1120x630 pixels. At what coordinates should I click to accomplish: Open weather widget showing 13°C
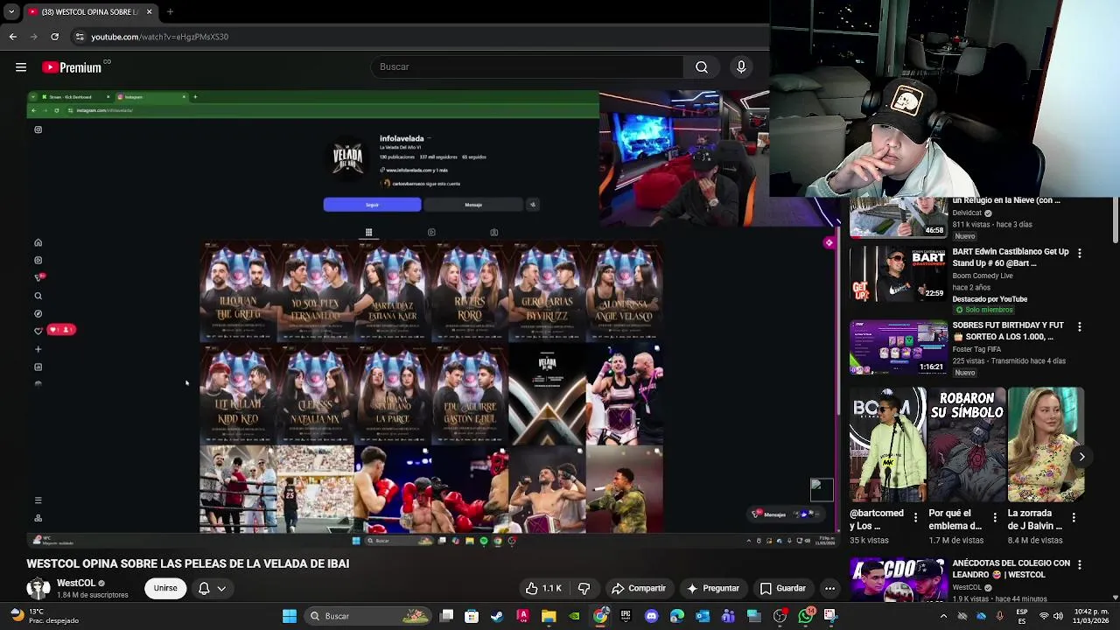coord(44,616)
